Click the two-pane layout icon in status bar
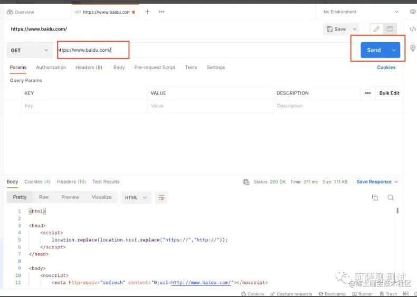This screenshot has width=417, height=297. (406, 294)
